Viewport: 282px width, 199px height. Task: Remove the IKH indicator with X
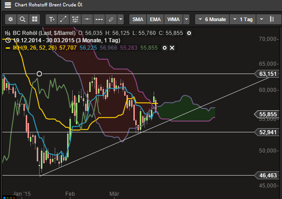[172, 48]
